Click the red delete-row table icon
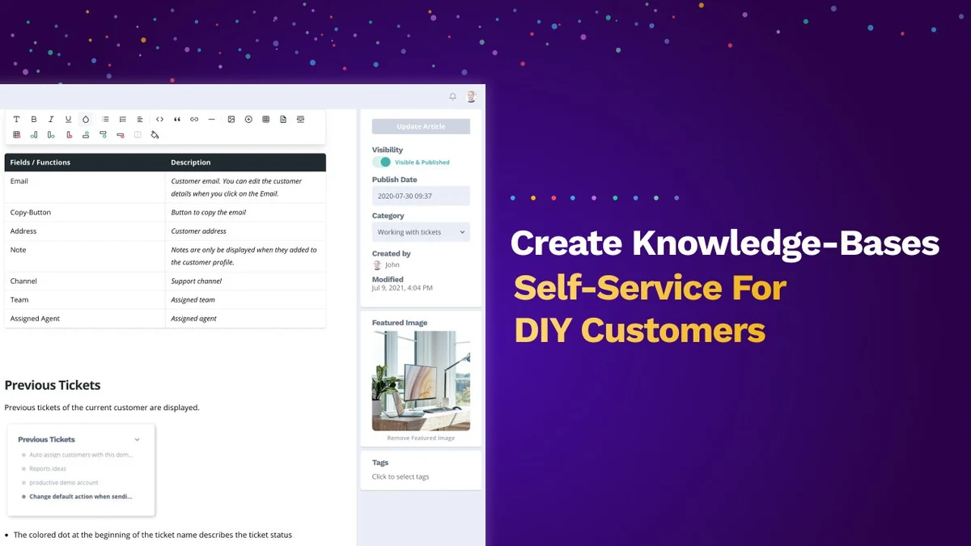 [x=121, y=135]
